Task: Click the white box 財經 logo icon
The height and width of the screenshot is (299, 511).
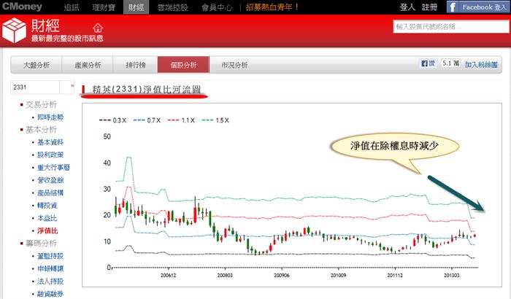Action: pos(14,30)
